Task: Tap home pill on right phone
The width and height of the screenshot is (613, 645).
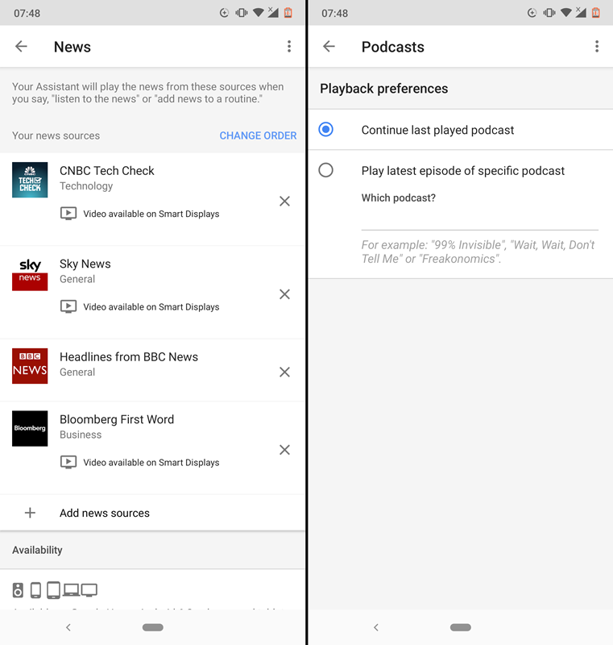Action: click(461, 627)
